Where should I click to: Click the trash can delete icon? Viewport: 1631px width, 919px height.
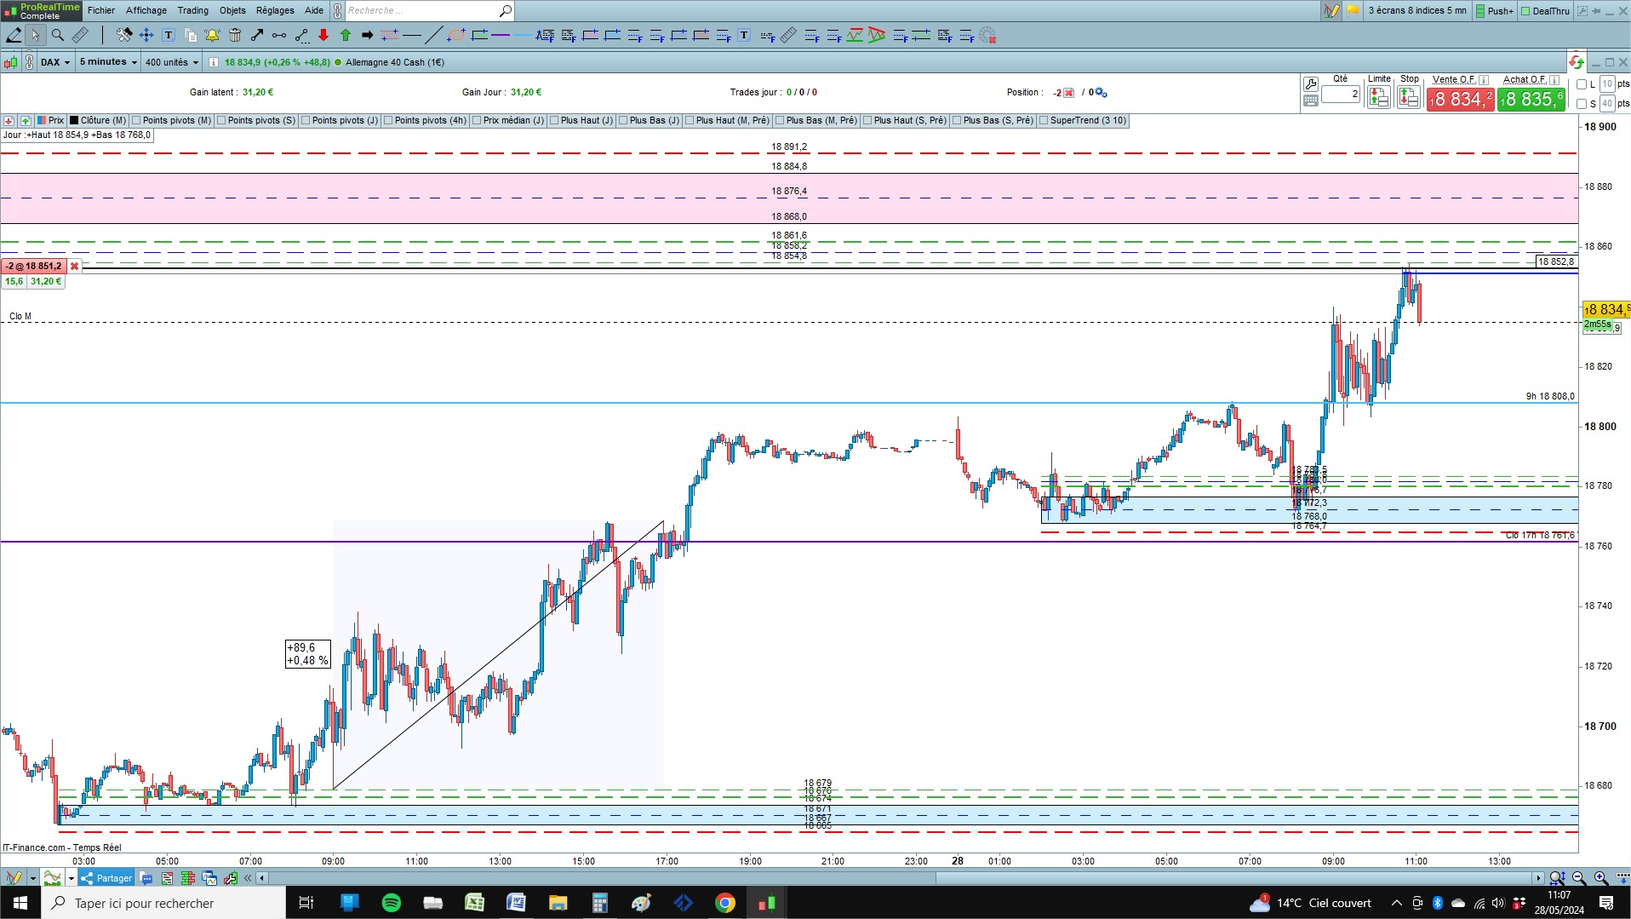235,35
